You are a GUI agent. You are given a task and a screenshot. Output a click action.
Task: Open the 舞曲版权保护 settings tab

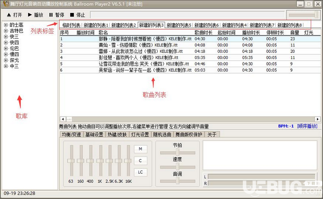tap(189, 134)
